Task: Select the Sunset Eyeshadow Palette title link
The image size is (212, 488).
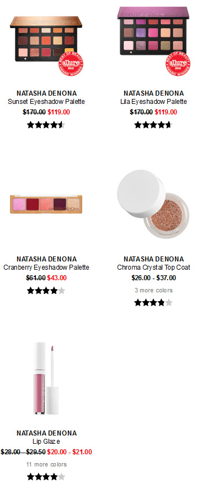Action: point(46,102)
